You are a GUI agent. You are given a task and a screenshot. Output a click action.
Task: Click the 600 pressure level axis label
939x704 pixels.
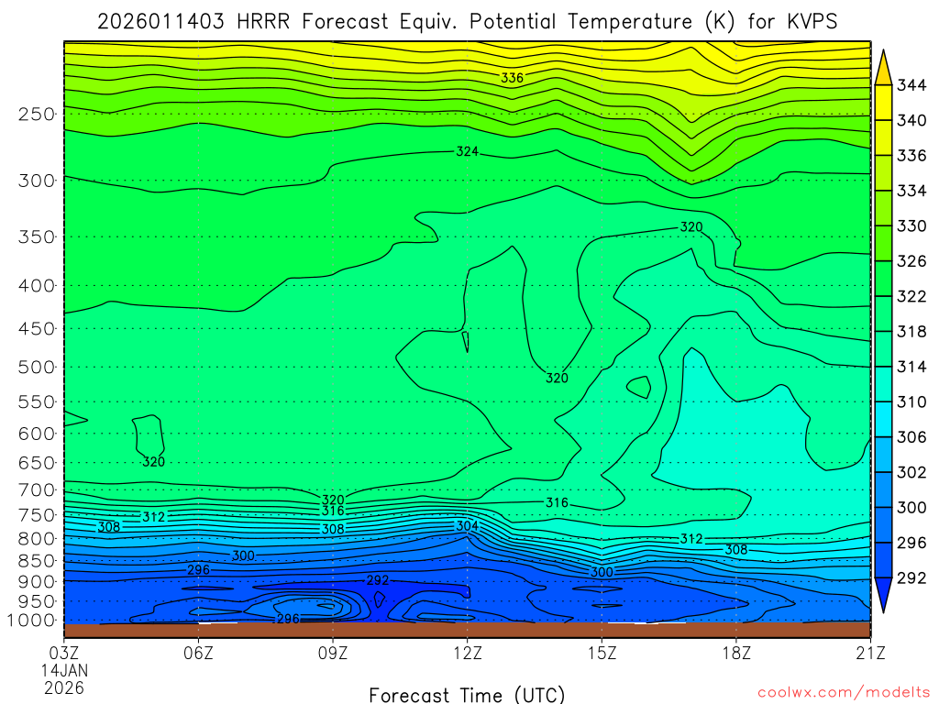tap(37, 434)
